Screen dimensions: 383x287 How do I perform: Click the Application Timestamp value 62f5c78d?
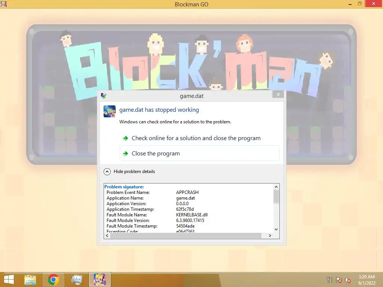[x=185, y=209]
